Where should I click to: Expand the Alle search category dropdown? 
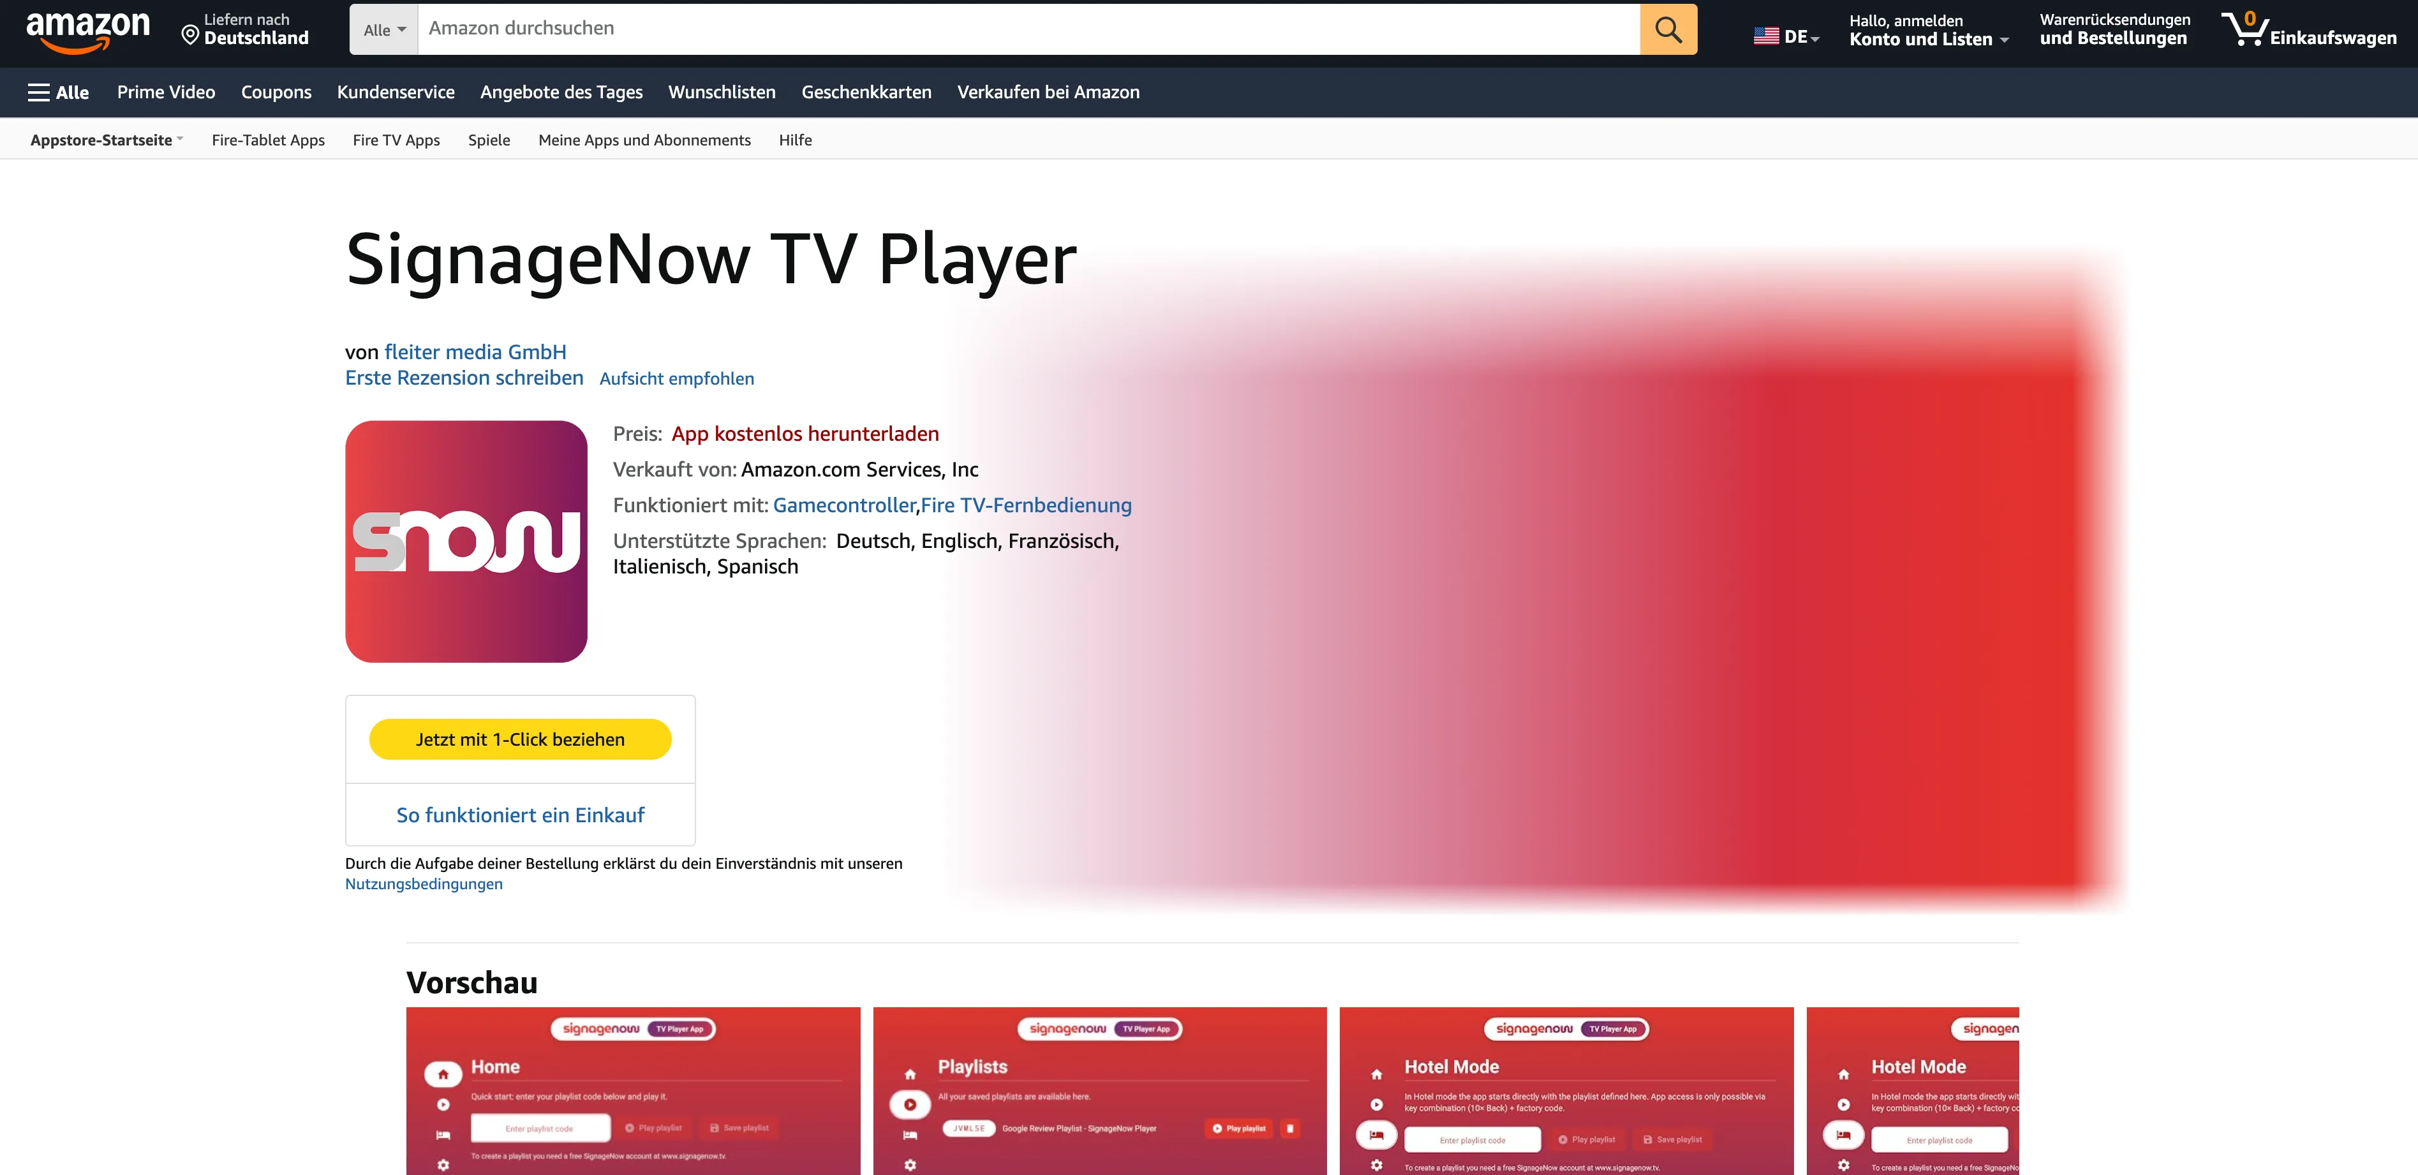(x=384, y=29)
